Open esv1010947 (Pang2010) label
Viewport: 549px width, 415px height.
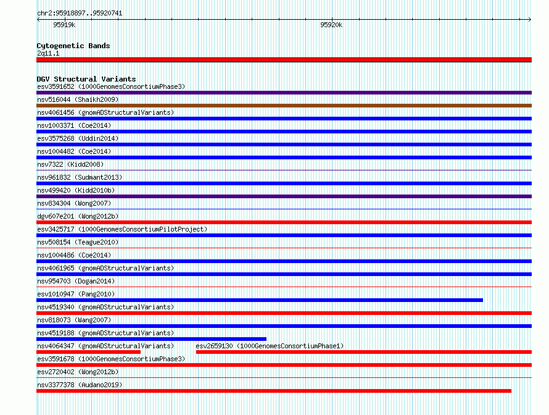[x=76, y=294]
